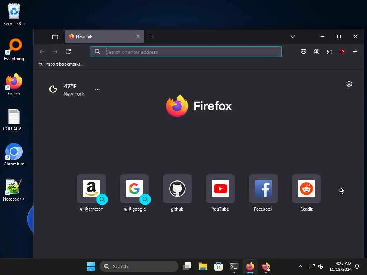The image size is (367, 275).
Task: Close the Firefox window
Action: coord(356,37)
